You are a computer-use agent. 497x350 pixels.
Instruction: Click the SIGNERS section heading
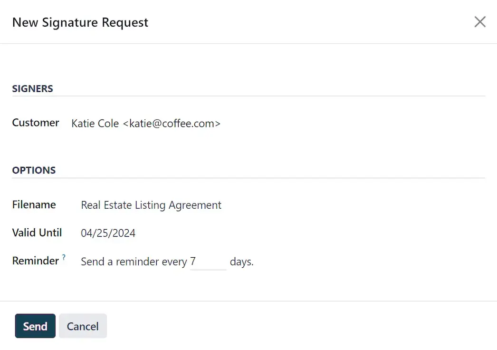[32, 89]
